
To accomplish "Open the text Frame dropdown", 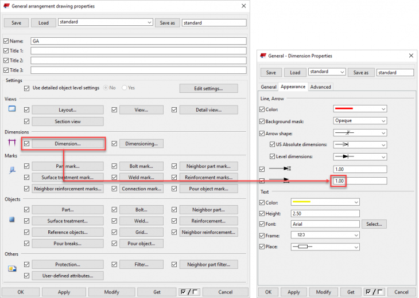I will pos(325,235).
